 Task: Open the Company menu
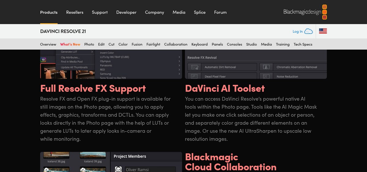[154, 12]
